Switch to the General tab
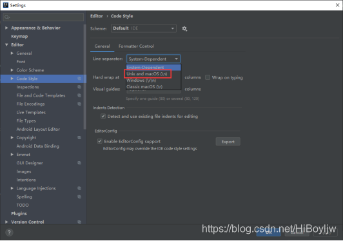Viewport: 343px width, 241px height. 102,46
